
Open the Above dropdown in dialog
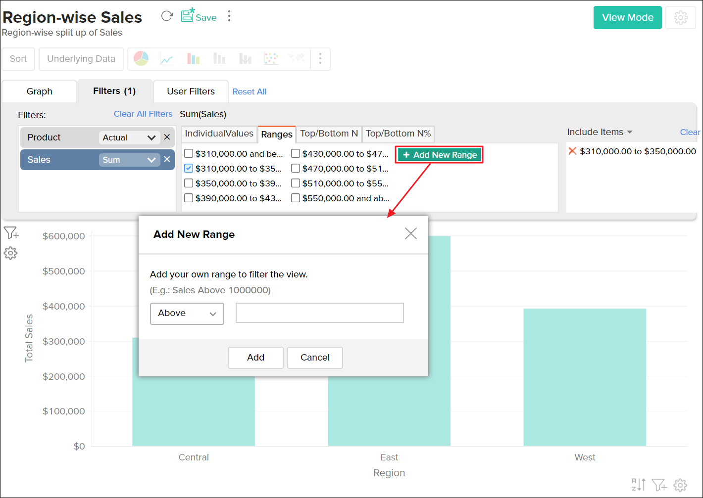click(187, 314)
